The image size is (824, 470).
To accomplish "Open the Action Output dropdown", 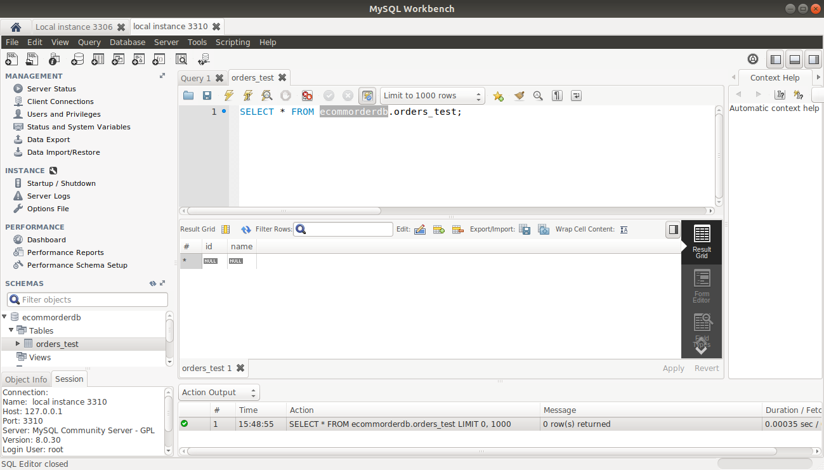I will tap(253, 392).
